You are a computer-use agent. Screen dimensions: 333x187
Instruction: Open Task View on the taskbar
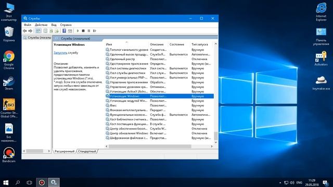pos(29,182)
